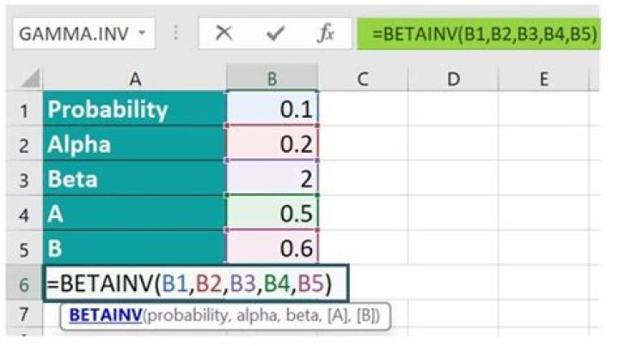Confirm the formula with the Enter checkmark
Viewport: 619px width, 346px height.
pyautogui.click(x=276, y=33)
